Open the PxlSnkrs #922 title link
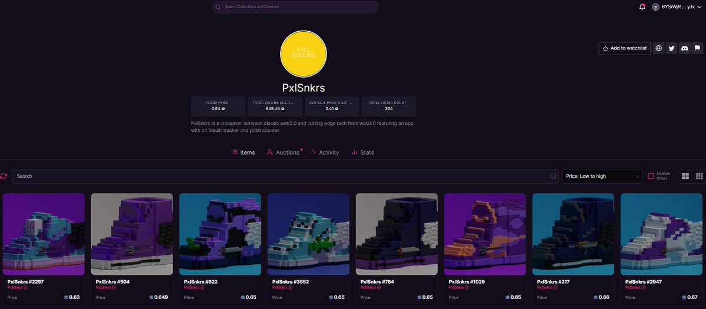706x309 pixels. pyautogui.click(x=201, y=282)
